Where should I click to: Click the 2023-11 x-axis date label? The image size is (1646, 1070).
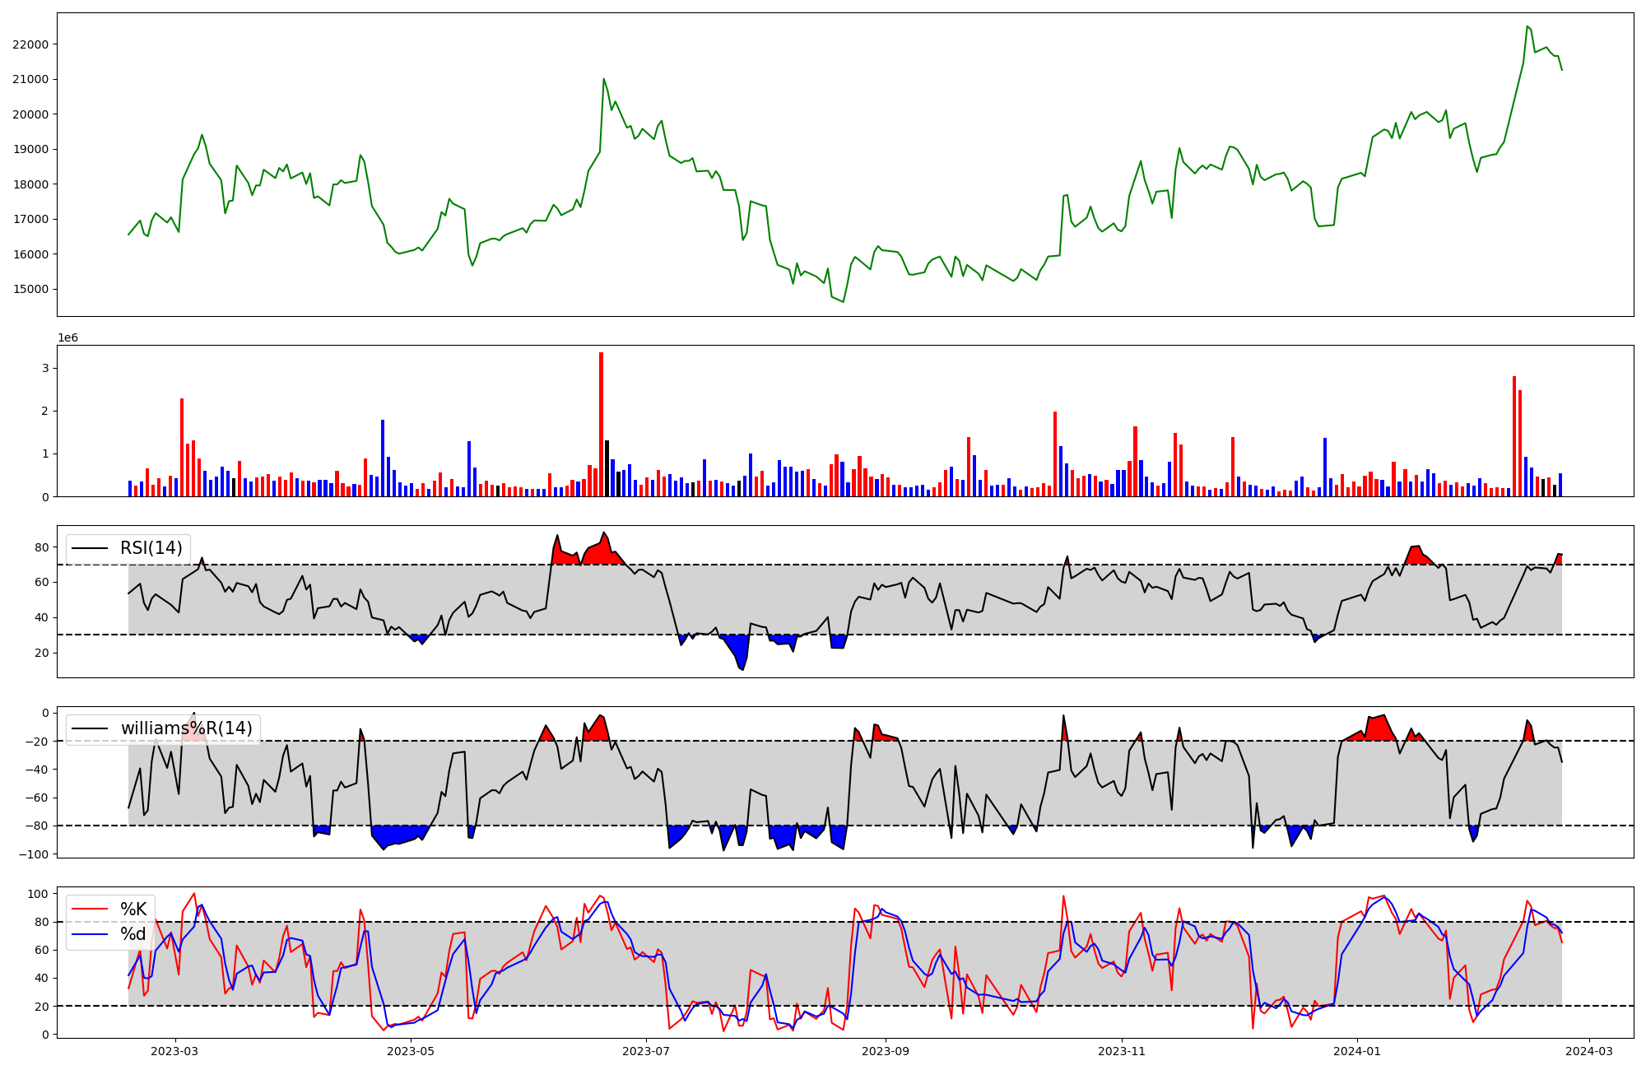[1121, 1051]
